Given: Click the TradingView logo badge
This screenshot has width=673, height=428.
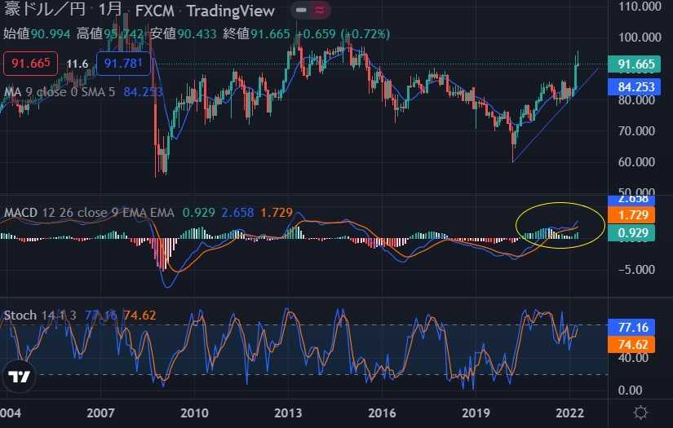Looking at the screenshot, I should point(19,376).
